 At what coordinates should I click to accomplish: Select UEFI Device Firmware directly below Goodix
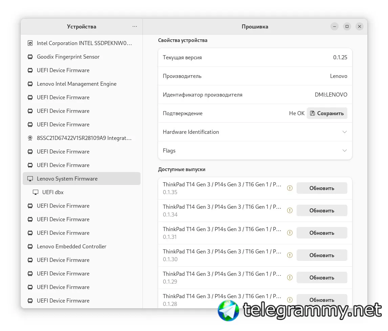pos(81,70)
